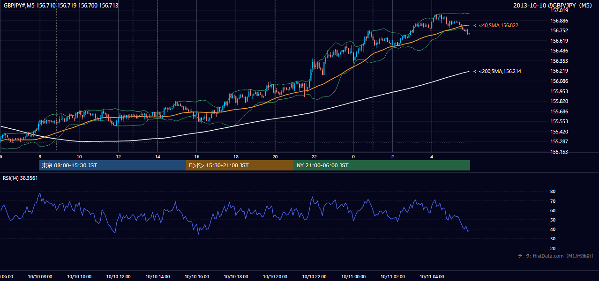Click the 10/10 08:00 time axis label
The image size is (599, 281).
pyautogui.click(x=40, y=277)
